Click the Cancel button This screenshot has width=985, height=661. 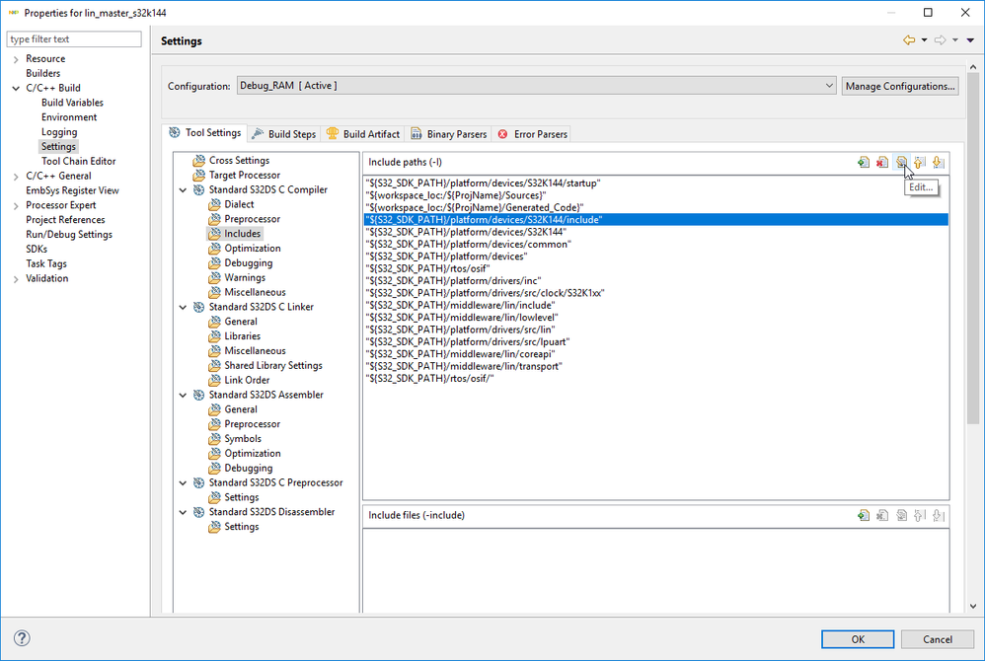[x=938, y=639]
